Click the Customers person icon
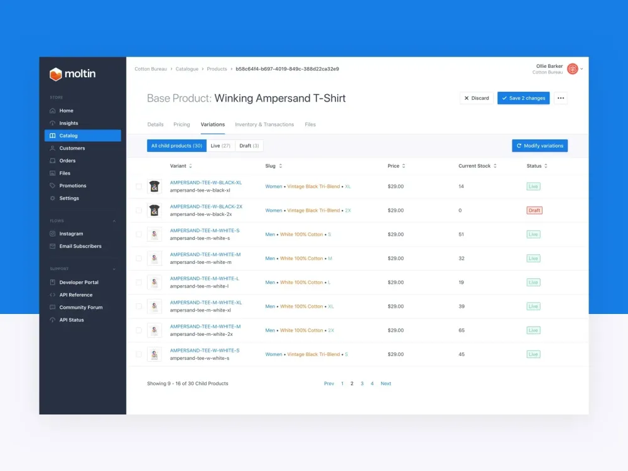The height and width of the screenshot is (471, 628). tap(53, 148)
